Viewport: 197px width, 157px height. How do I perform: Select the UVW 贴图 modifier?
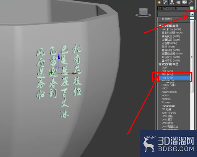[x=167, y=123]
